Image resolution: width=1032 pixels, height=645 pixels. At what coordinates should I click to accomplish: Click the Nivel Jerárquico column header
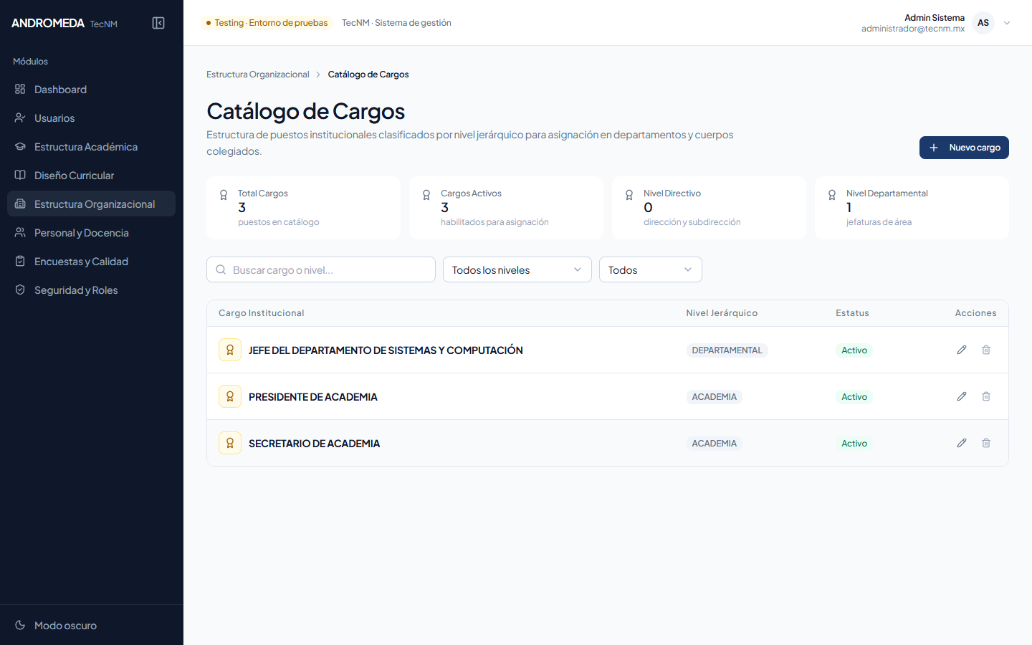tap(722, 313)
